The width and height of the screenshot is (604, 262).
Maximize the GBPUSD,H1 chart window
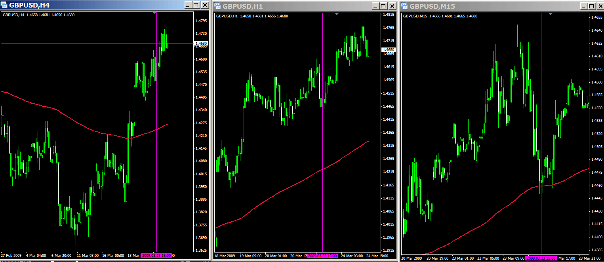coord(383,6)
